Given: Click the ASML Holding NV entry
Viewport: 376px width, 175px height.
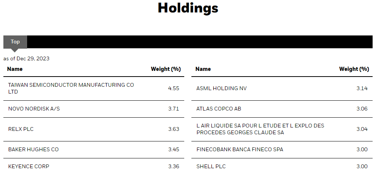Looking at the screenshot, I should tap(222, 88).
